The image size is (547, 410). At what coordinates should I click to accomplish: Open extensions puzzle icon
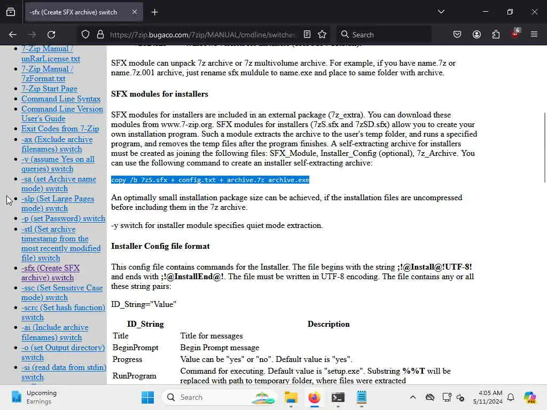tap(496, 34)
